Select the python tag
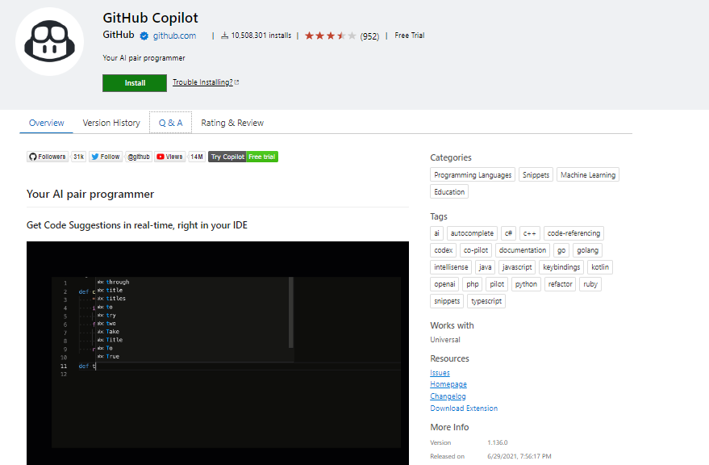The image size is (709, 465). tap(526, 283)
